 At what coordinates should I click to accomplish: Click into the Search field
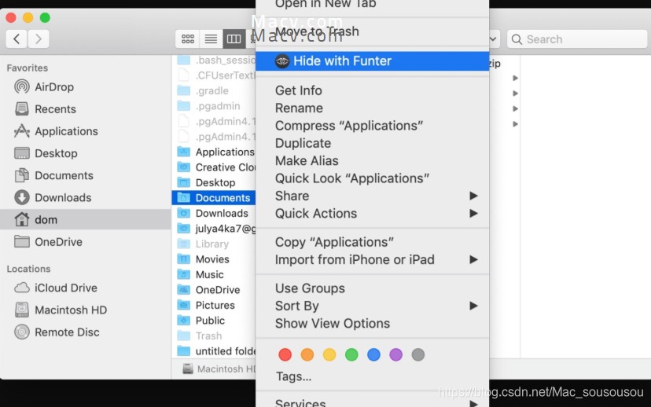click(x=577, y=39)
